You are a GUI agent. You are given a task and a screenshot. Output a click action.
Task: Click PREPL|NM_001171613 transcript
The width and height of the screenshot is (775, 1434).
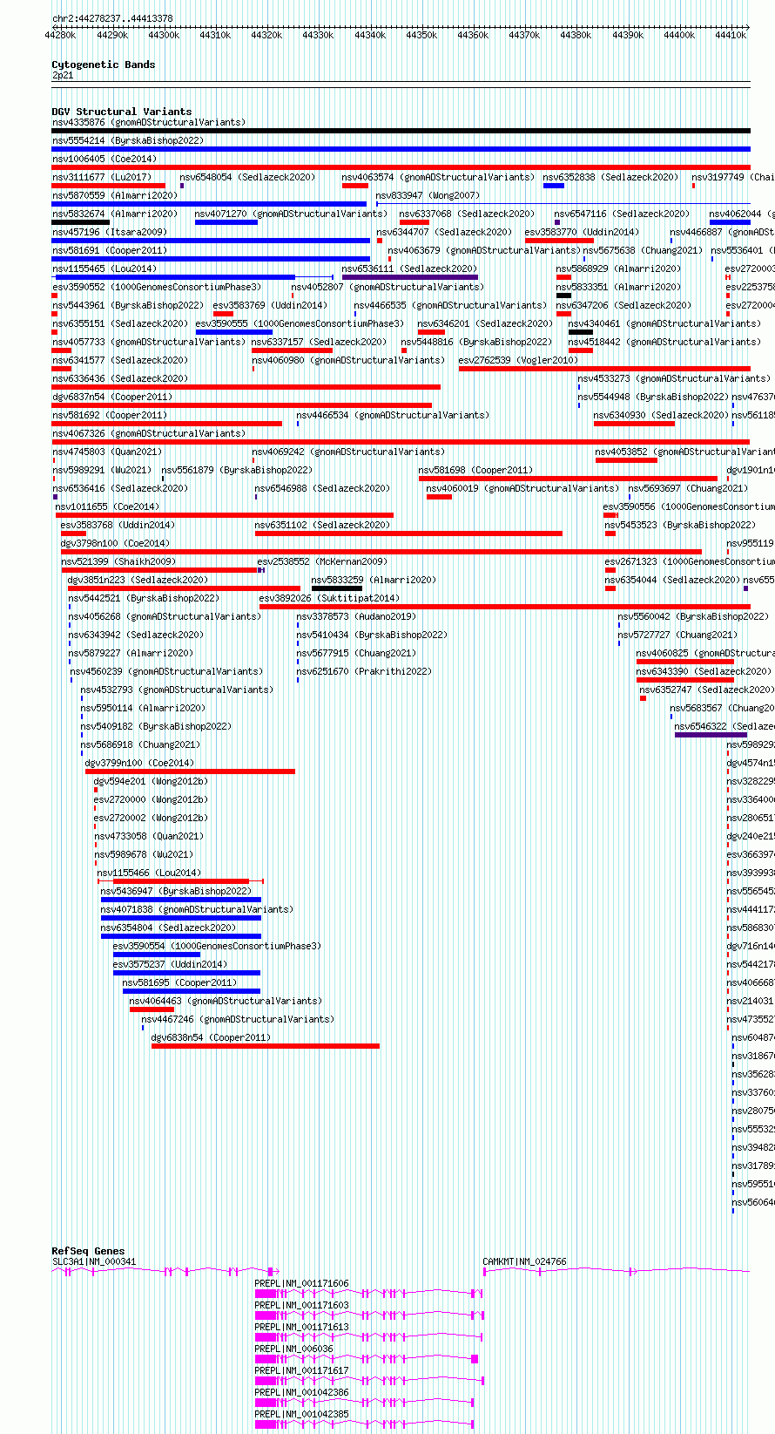(x=369, y=1337)
